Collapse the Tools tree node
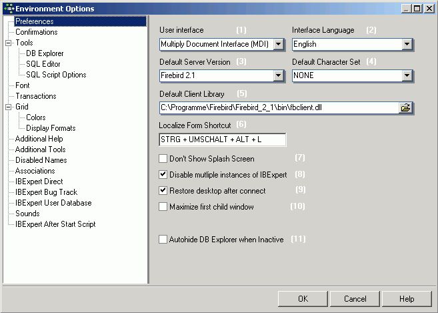The width and height of the screenshot is (438, 313). point(8,43)
